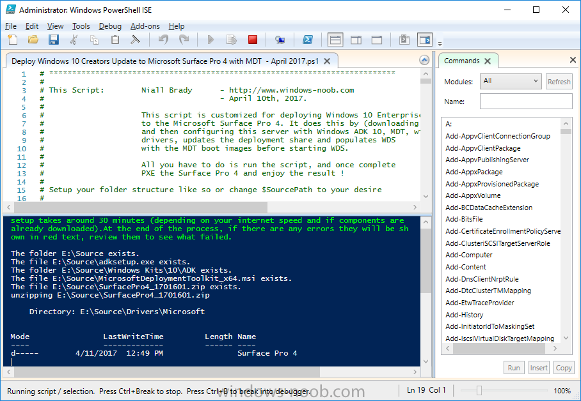Click the Undo arrow icon

[163, 40]
